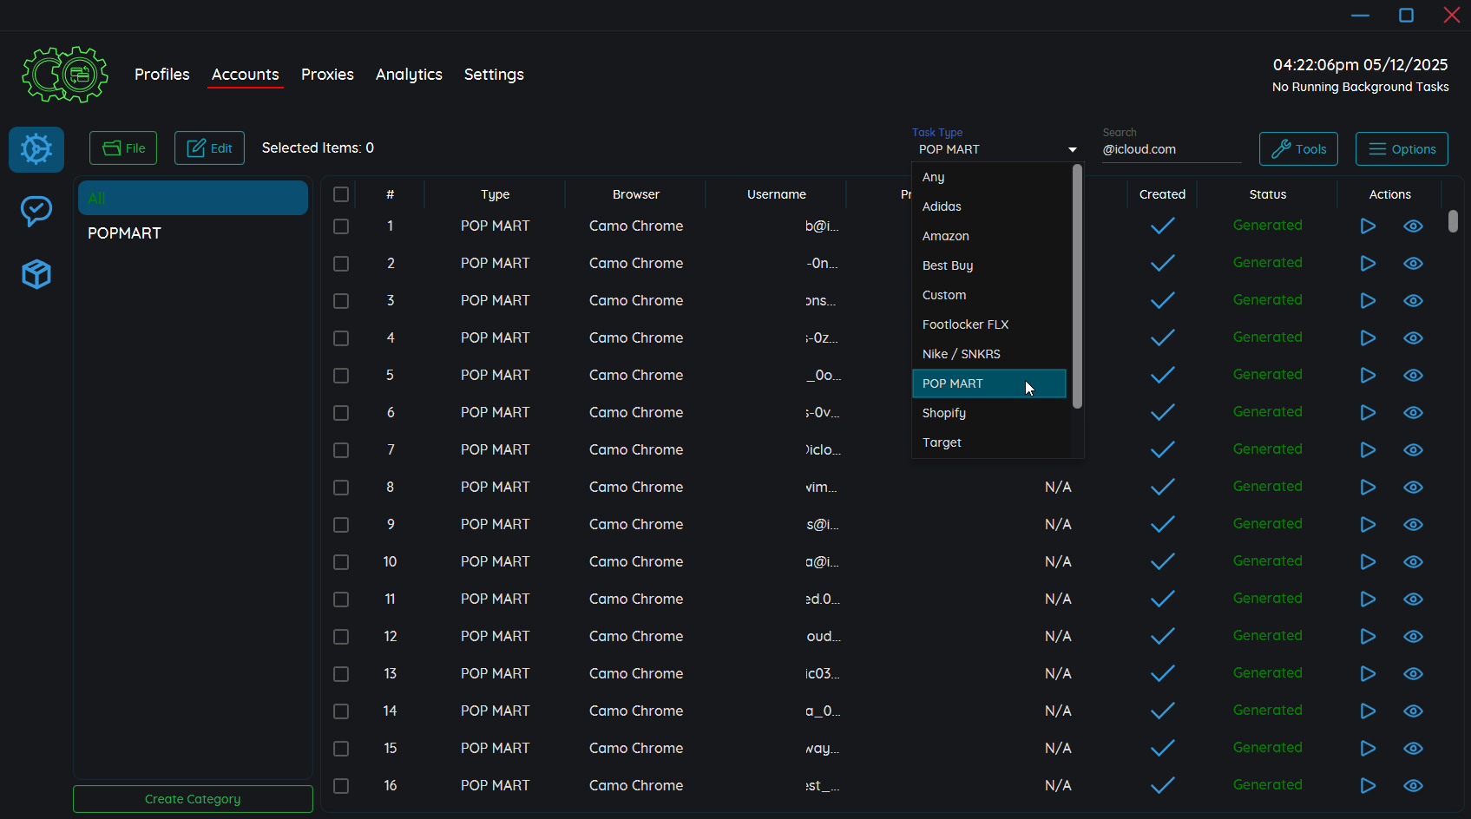Open the Tools button
The height and width of the screenshot is (819, 1471).
pos(1298,149)
